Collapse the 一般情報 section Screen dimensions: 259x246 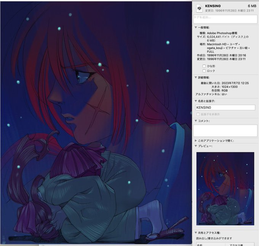pyautogui.click(x=195, y=27)
